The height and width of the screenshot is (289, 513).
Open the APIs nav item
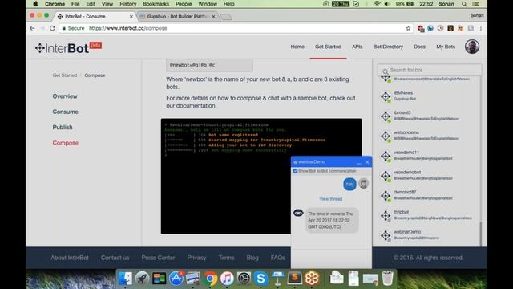pyautogui.click(x=357, y=47)
